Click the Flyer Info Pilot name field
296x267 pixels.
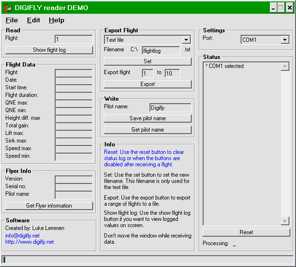click(x=74, y=195)
